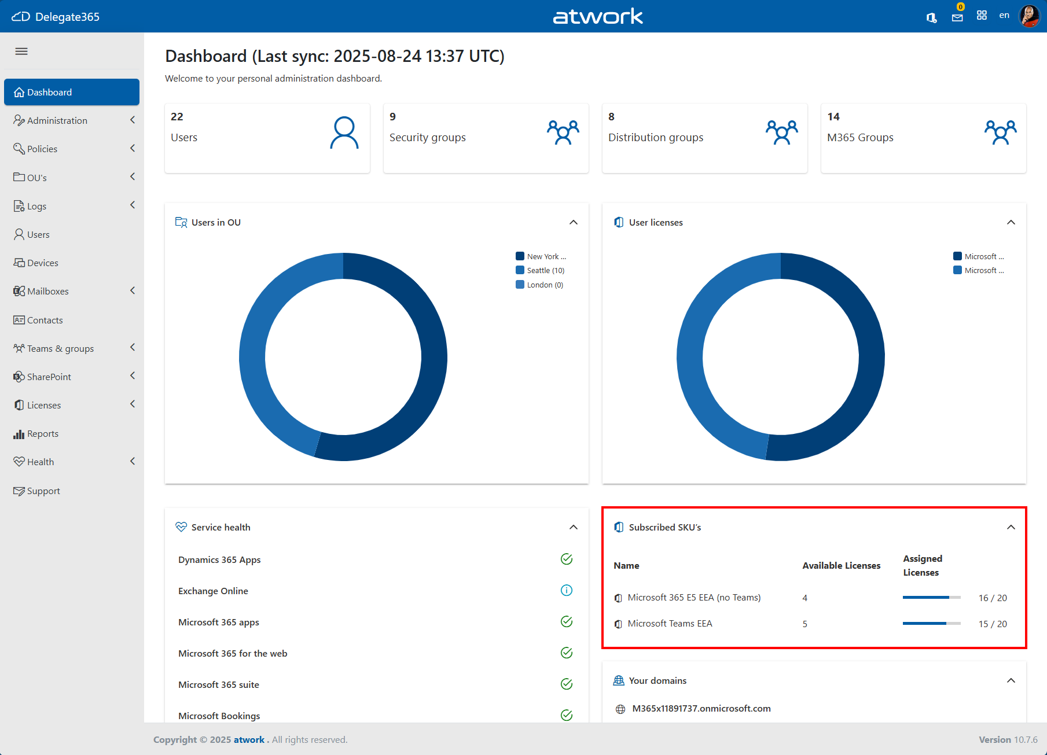The image size is (1047, 755).
Task: Switch language with the en button
Action: click(x=1004, y=16)
